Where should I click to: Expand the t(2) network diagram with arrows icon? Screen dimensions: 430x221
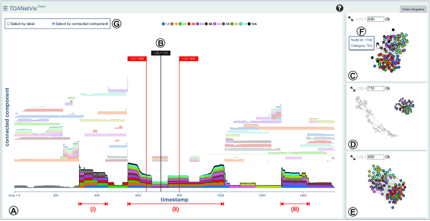point(353,89)
